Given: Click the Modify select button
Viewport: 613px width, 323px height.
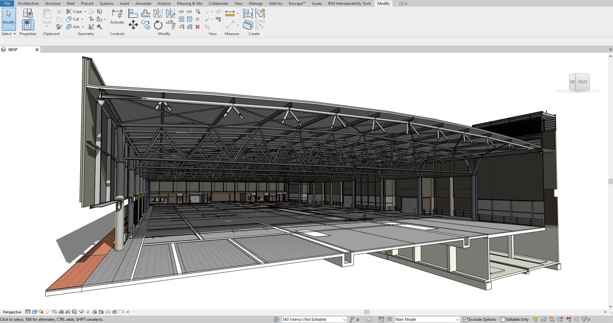Looking at the screenshot, I should [x=9, y=17].
